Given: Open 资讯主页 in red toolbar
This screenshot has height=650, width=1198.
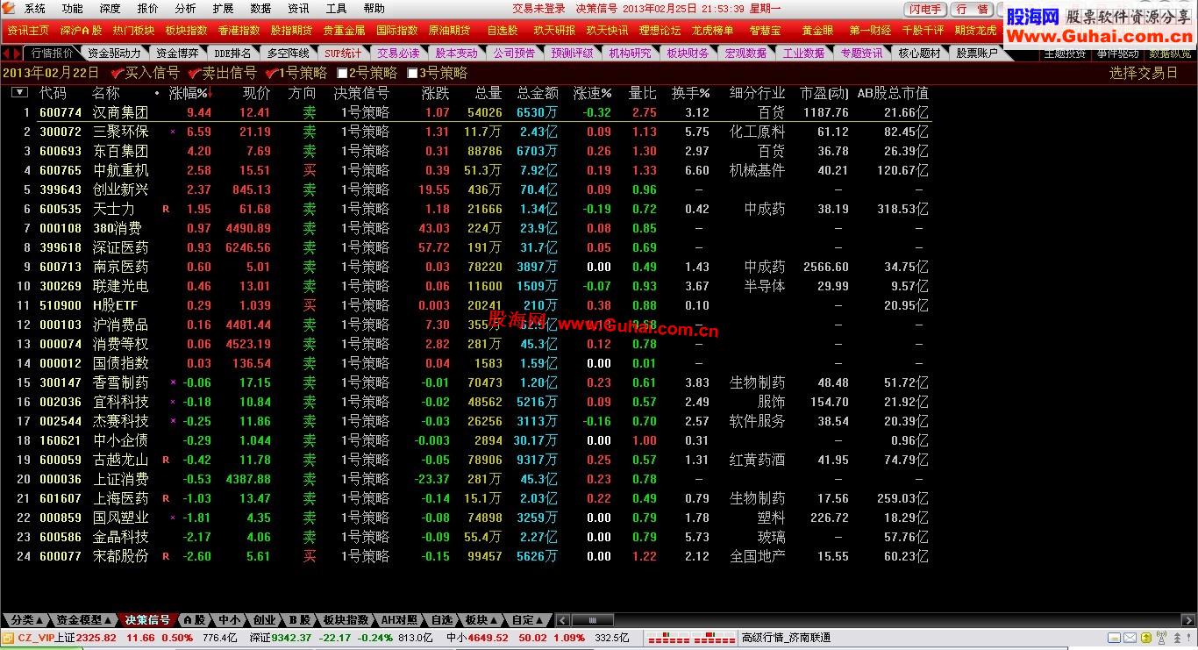Looking at the screenshot, I should tap(28, 31).
